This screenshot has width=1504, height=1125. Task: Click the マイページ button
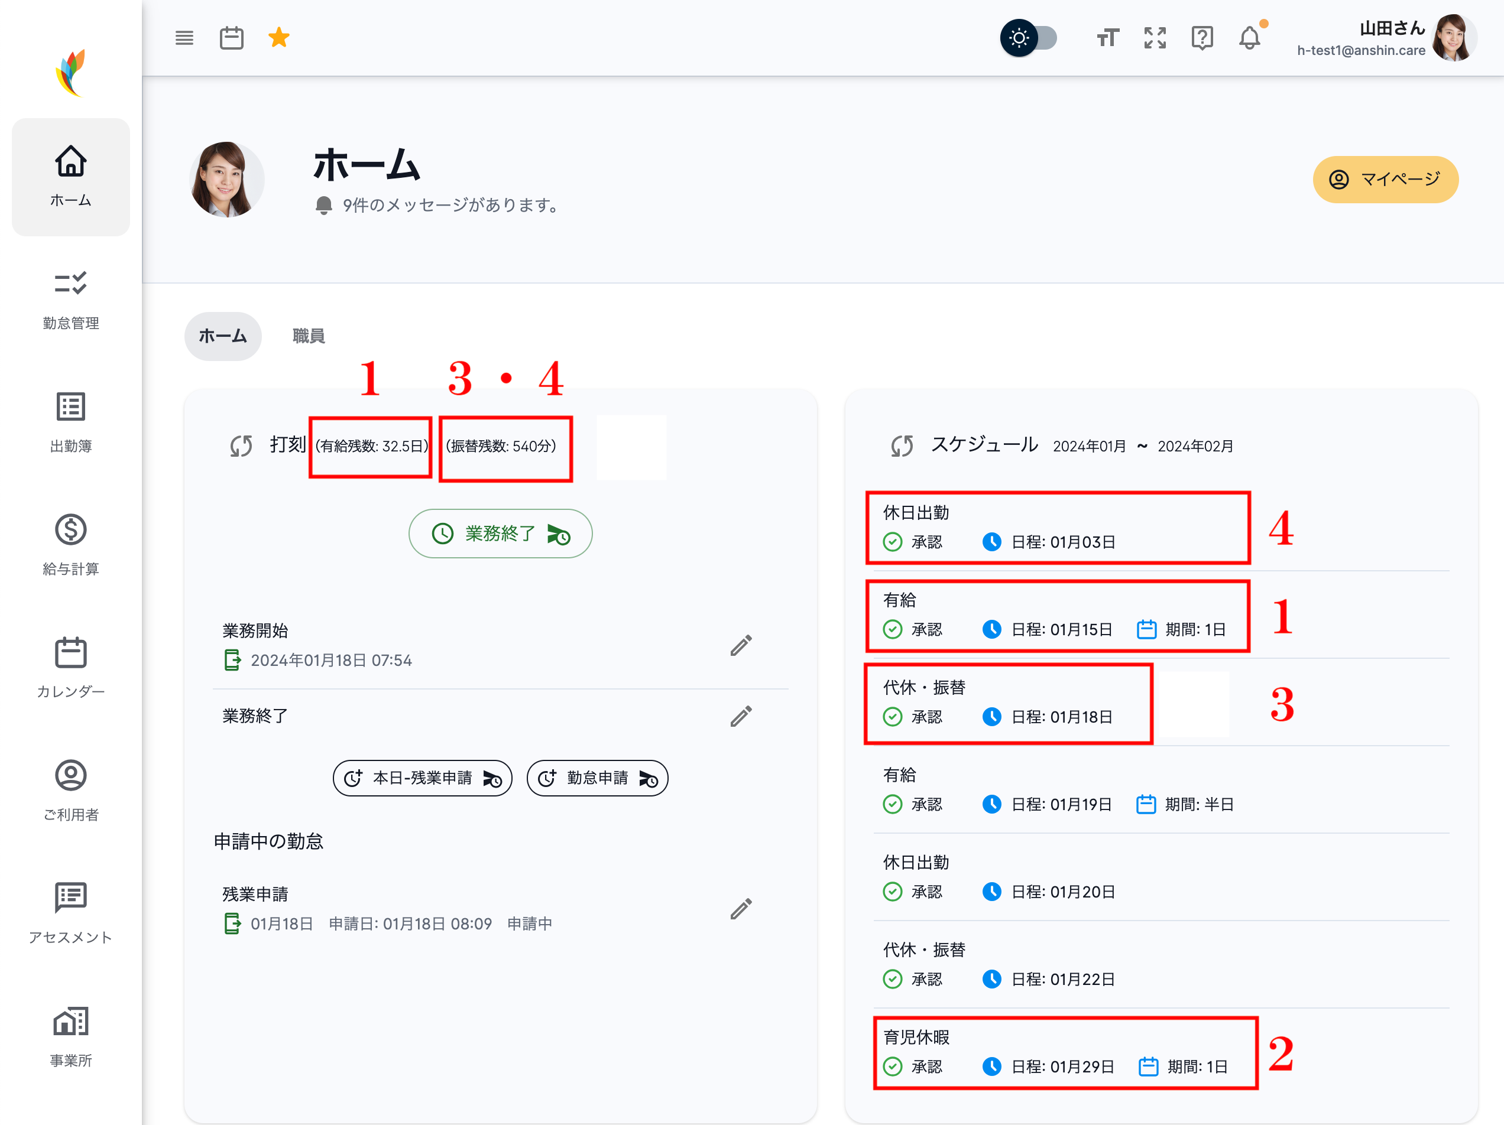pyautogui.click(x=1385, y=180)
